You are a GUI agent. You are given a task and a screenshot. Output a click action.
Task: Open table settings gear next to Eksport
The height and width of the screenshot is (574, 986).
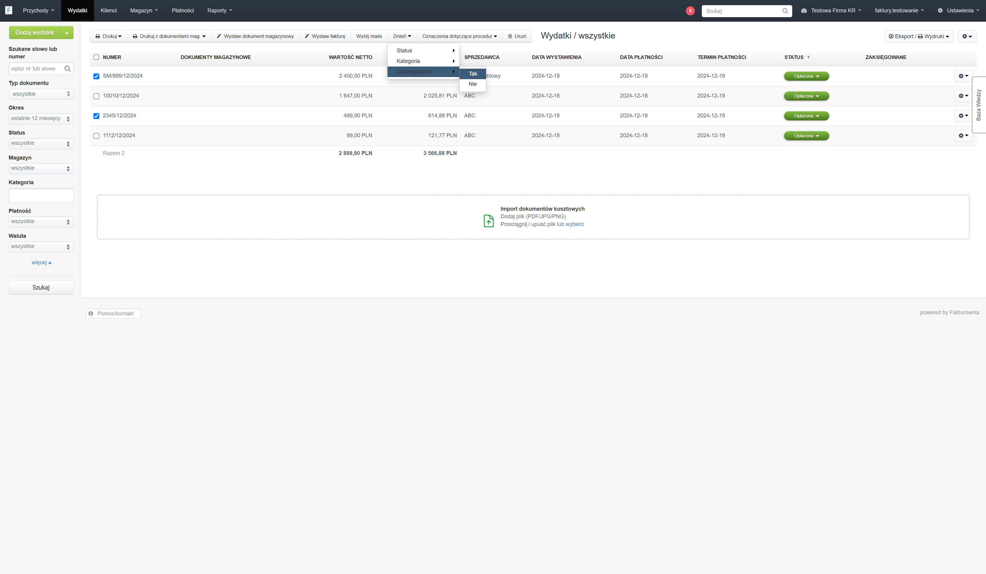pyautogui.click(x=967, y=36)
